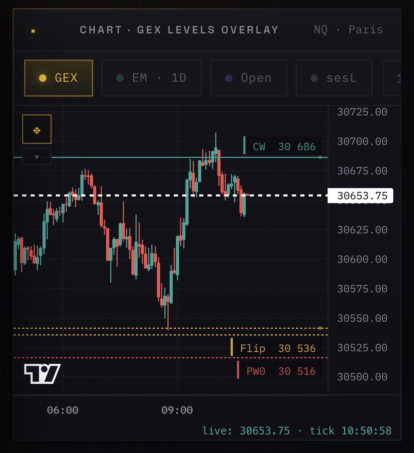Click the 30700.00 price axis label
This screenshot has width=414, height=453.
pos(362,141)
